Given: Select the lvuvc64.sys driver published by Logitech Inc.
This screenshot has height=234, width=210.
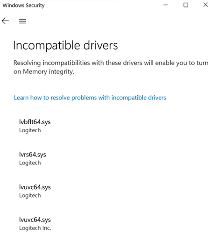Looking at the screenshot, I should coord(35,220).
